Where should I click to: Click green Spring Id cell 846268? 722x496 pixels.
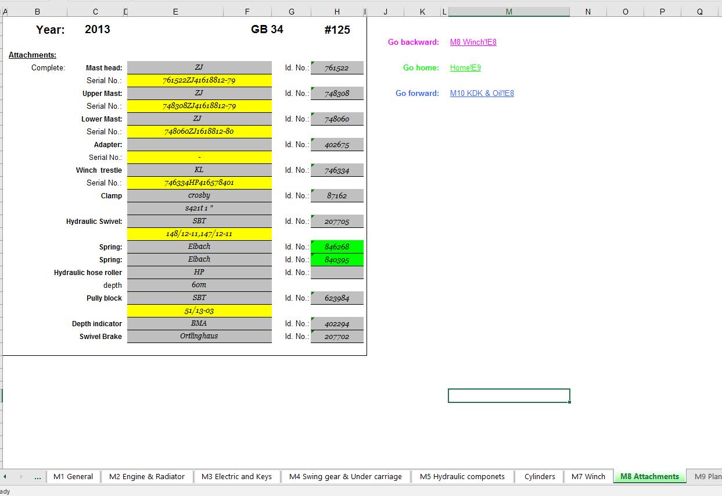[337, 247]
